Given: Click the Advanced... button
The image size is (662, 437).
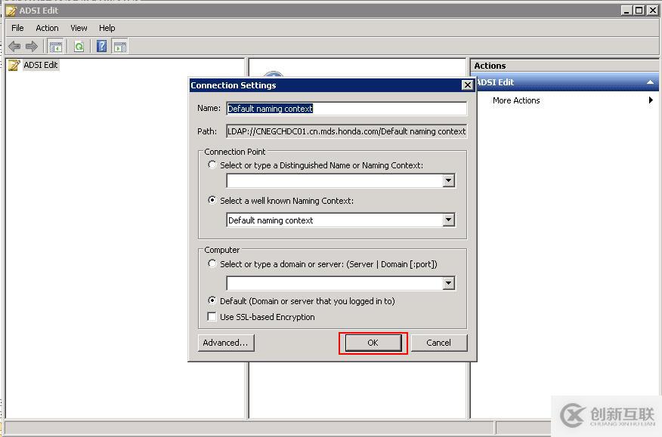Looking at the screenshot, I should coord(225,343).
